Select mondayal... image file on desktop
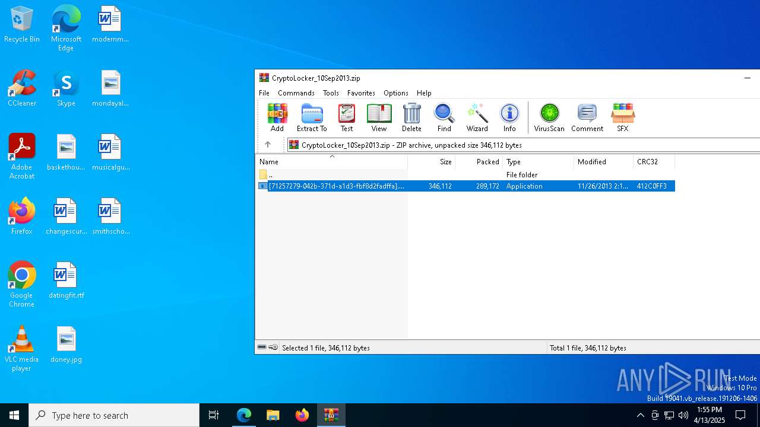The image size is (760, 427). coord(110,89)
